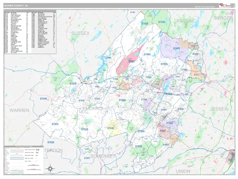Select the BERGEN county label
Viewport: 238px width, 179px height.
click(223, 18)
